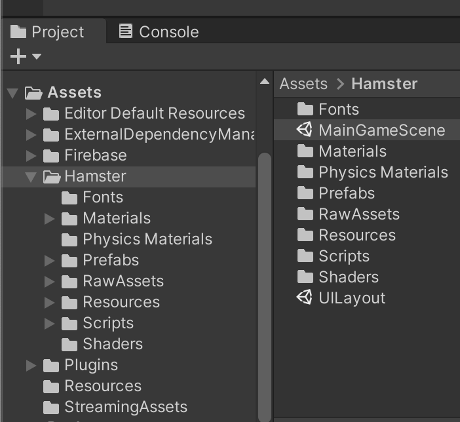Expand the Editor Default Resources folder
The width and height of the screenshot is (460, 422).
tap(31, 113)
